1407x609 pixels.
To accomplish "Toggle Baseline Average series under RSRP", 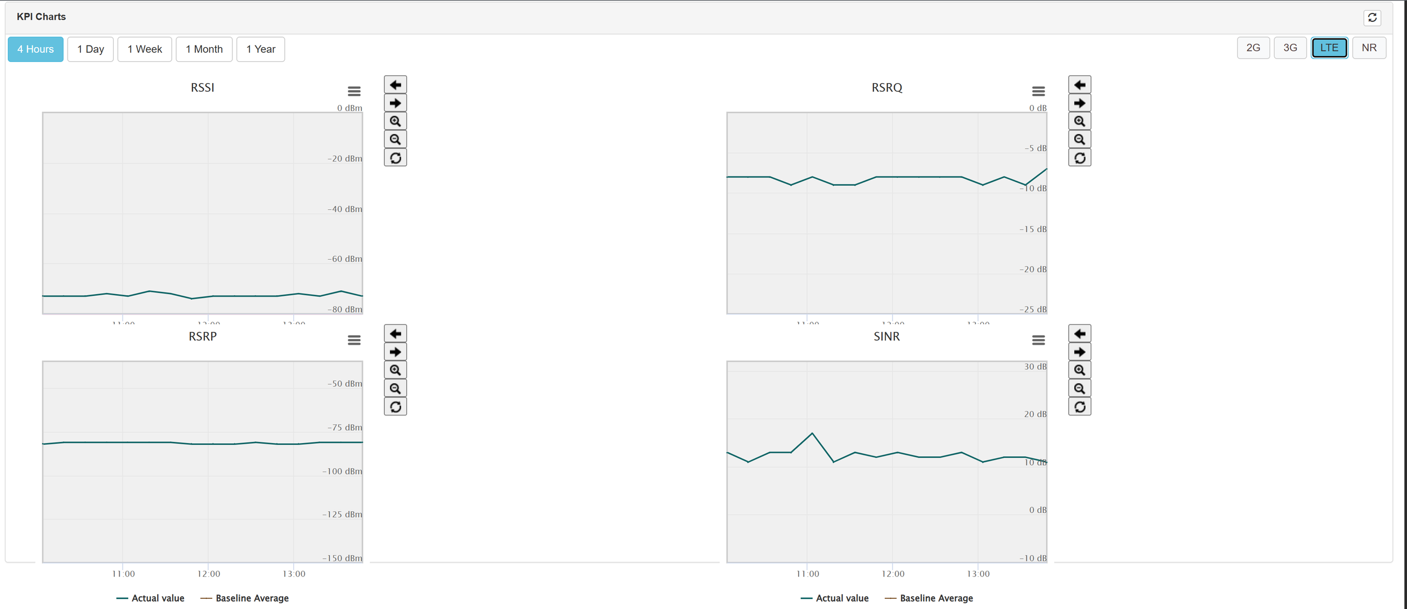I will 245,598.
